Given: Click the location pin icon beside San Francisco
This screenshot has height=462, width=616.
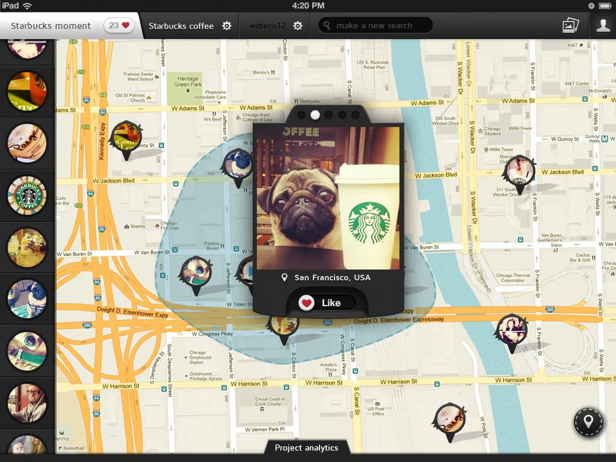Looking at the screenshot, I should pos(285,278).
